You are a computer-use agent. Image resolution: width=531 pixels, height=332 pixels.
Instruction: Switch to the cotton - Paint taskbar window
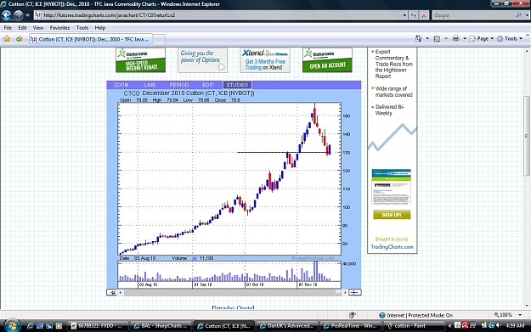[414, 326]
